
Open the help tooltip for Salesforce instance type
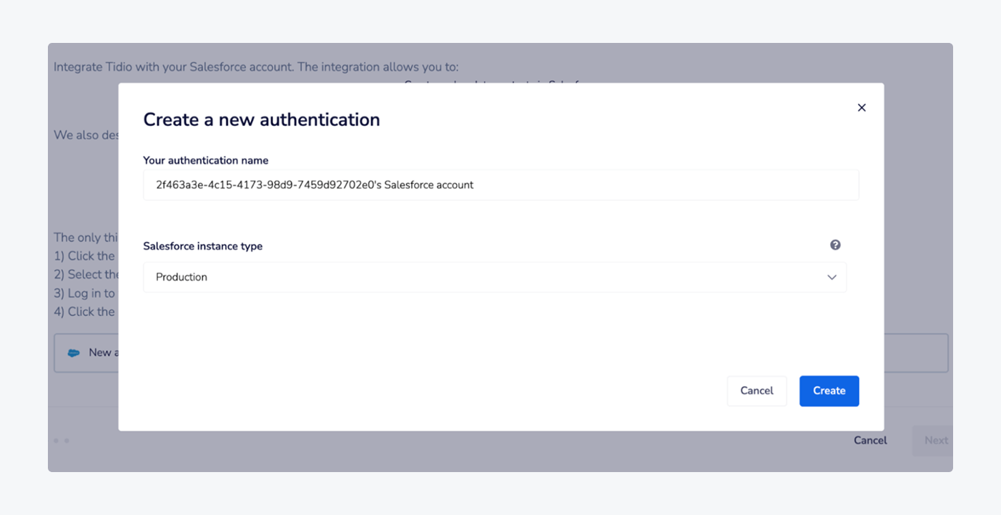pyautogui.click(x=835, y=245)
